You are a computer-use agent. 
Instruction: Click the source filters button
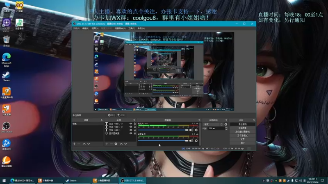[x=121, y=115]
